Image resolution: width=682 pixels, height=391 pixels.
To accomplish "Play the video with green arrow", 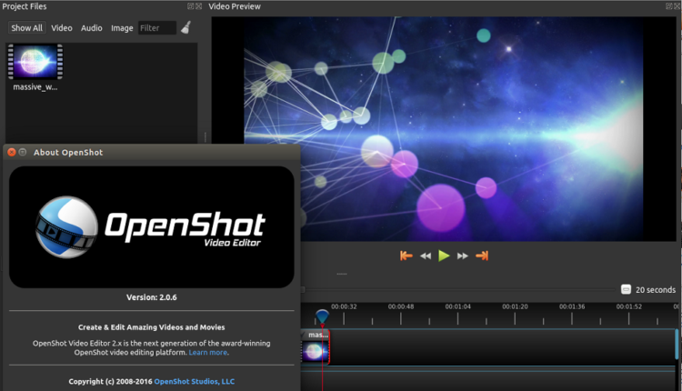I will pos(444,256).
